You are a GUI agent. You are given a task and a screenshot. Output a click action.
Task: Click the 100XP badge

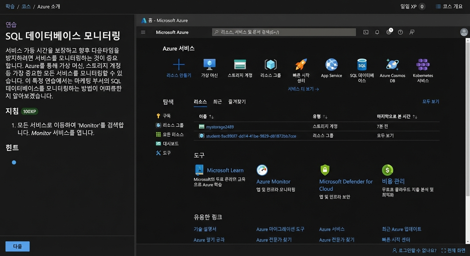pyautogui.click(x=29, y=111)
